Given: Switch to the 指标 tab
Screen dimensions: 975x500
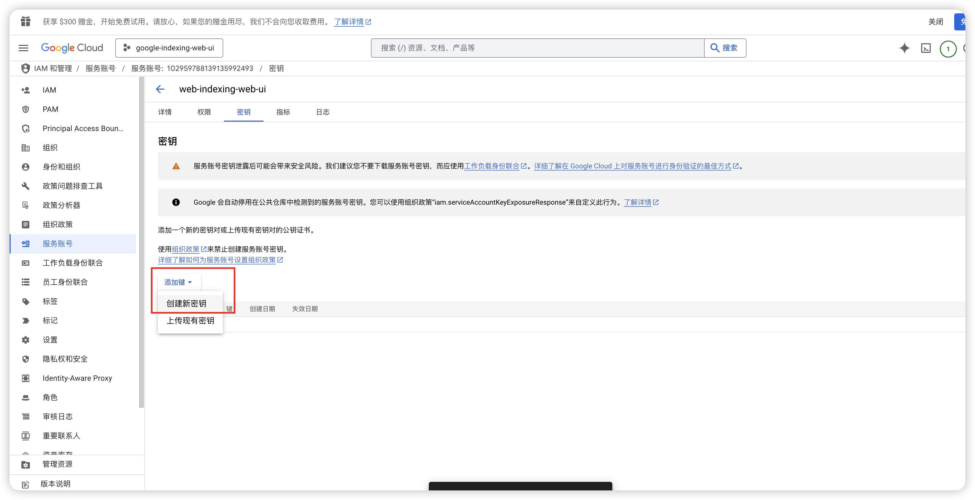Looking at the screenshot, I should pyautogui.click(x=283, y=112).
